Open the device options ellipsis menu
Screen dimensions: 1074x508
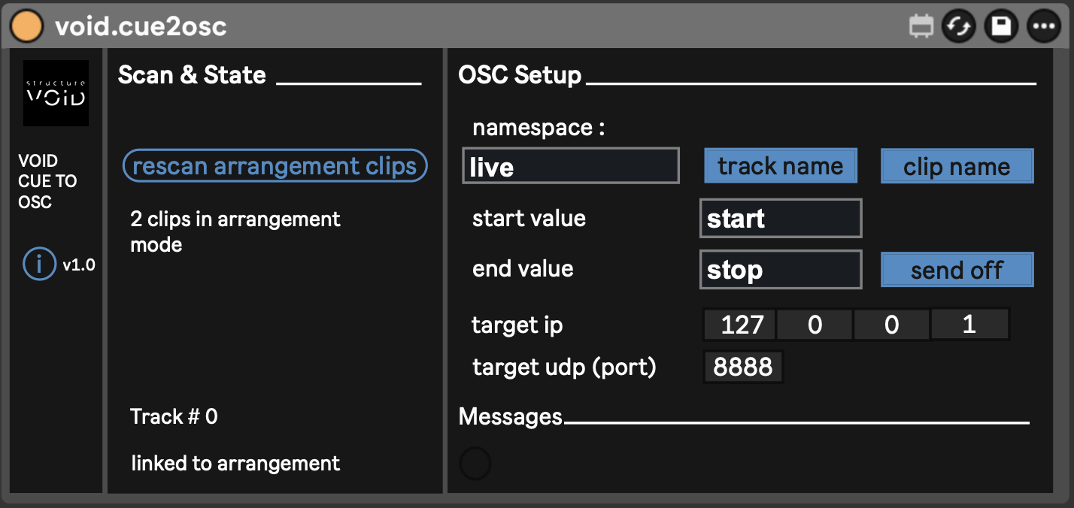coord(1042,26)
